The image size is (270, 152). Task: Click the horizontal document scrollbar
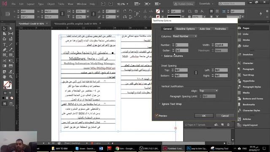coord(184,143)
